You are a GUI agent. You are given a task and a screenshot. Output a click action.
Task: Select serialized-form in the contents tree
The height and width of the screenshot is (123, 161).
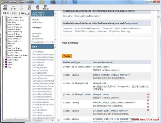click(15, 57)
